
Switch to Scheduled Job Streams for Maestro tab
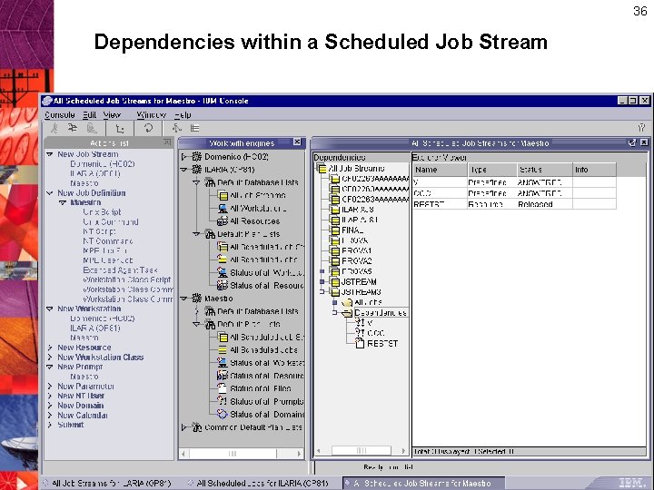tap(423, 484)
